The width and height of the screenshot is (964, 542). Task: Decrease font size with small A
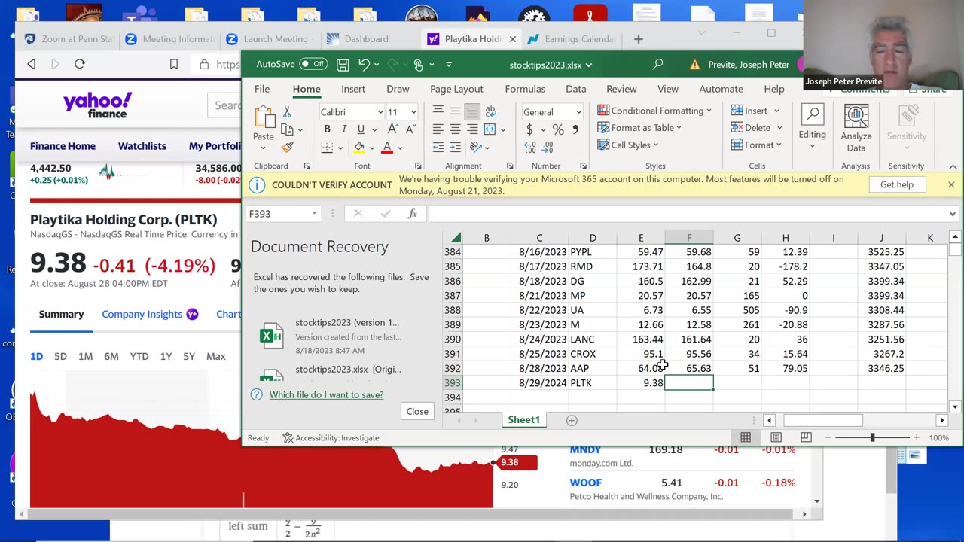[x=409, y=129]
